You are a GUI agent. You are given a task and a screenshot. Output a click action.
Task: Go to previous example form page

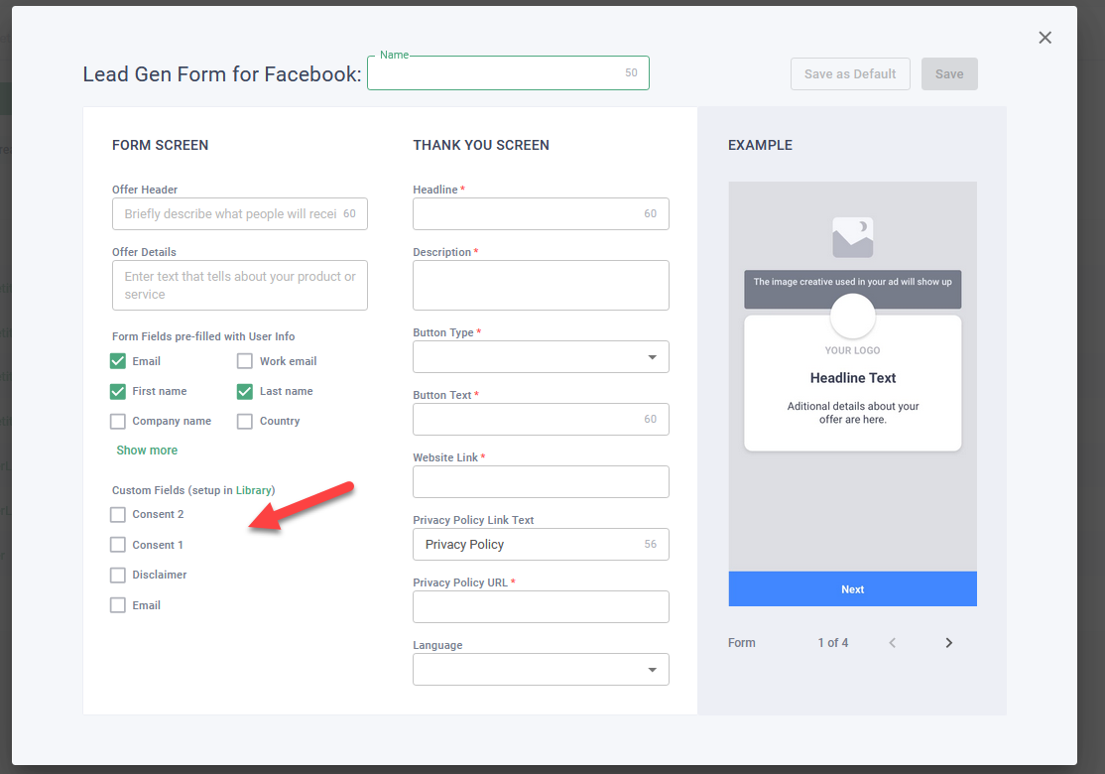pyautogui.click(x=892, y=643)
